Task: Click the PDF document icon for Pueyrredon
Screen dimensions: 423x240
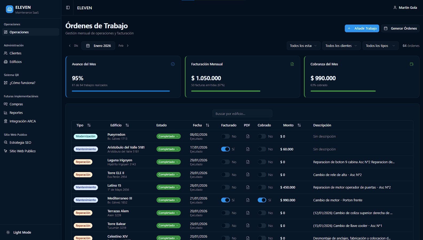Action: coord(248,136)
